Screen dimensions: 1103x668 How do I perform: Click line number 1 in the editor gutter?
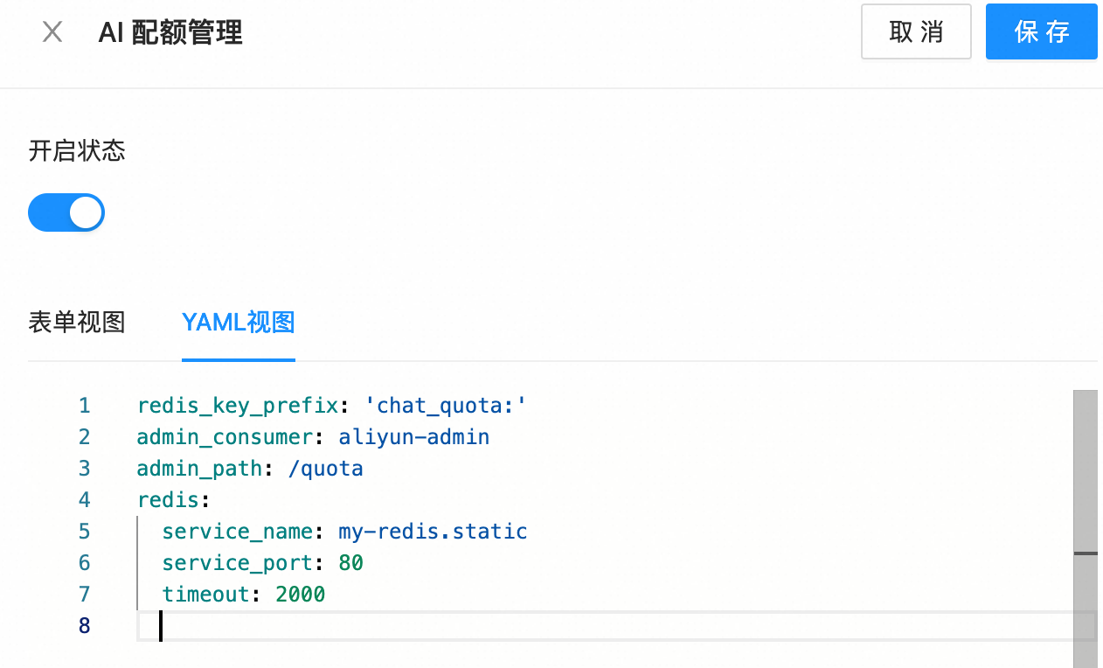tap(84, 406)
